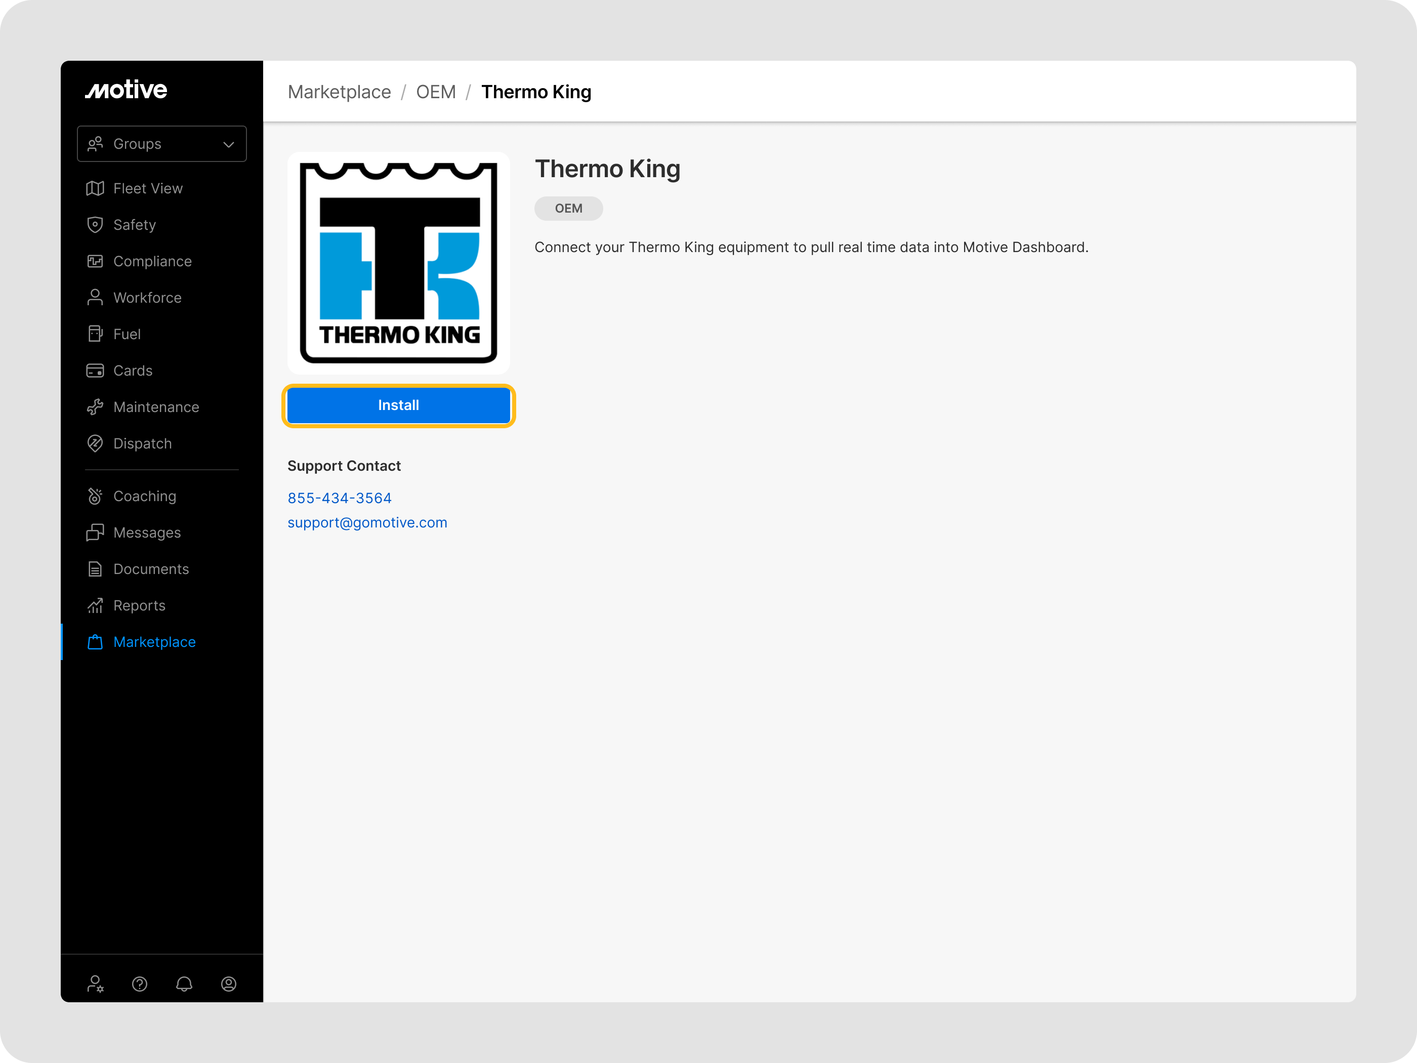Click the Fuel pump icon

(95, 334)
